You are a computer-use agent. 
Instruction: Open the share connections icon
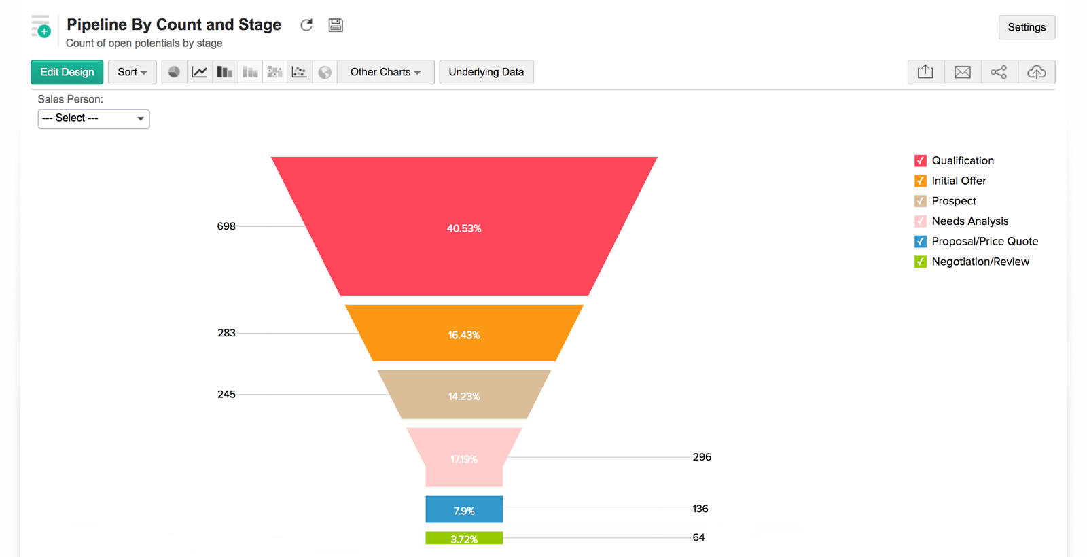[999, 72]
